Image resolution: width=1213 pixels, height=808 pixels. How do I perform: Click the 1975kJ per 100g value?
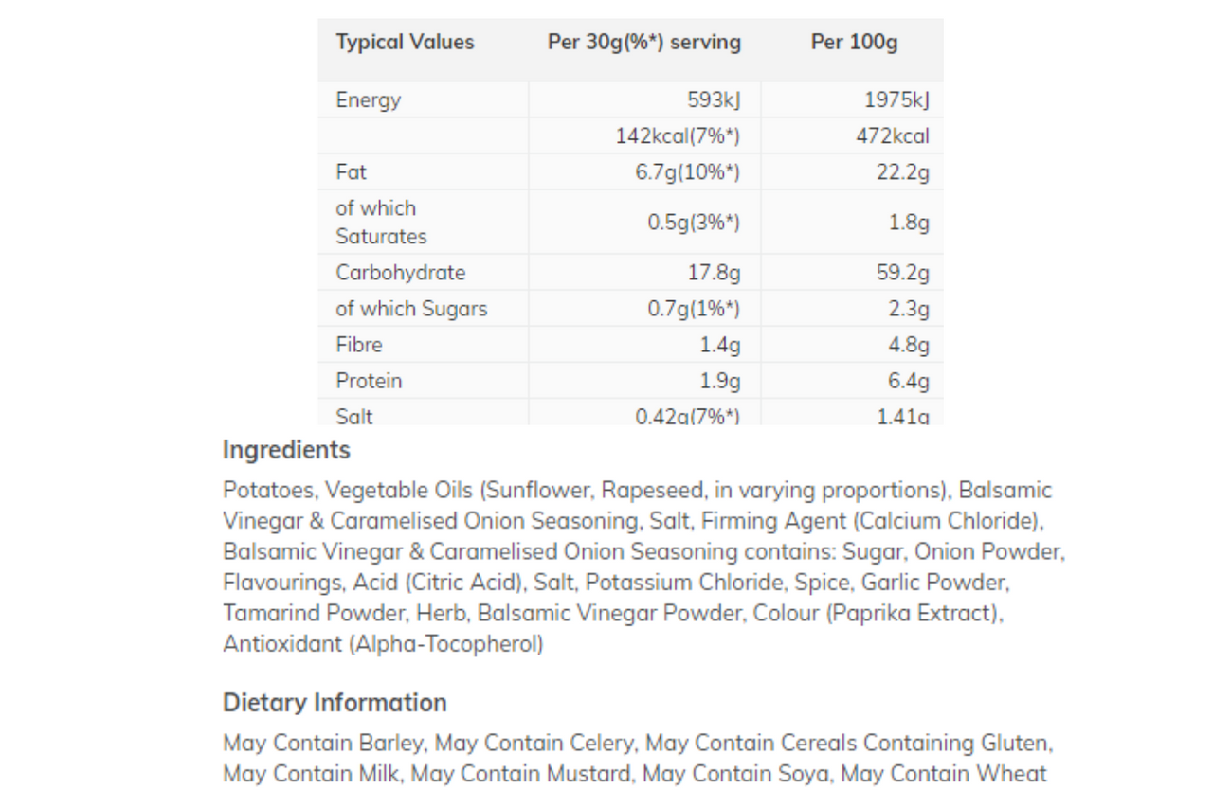click(896, 100)
